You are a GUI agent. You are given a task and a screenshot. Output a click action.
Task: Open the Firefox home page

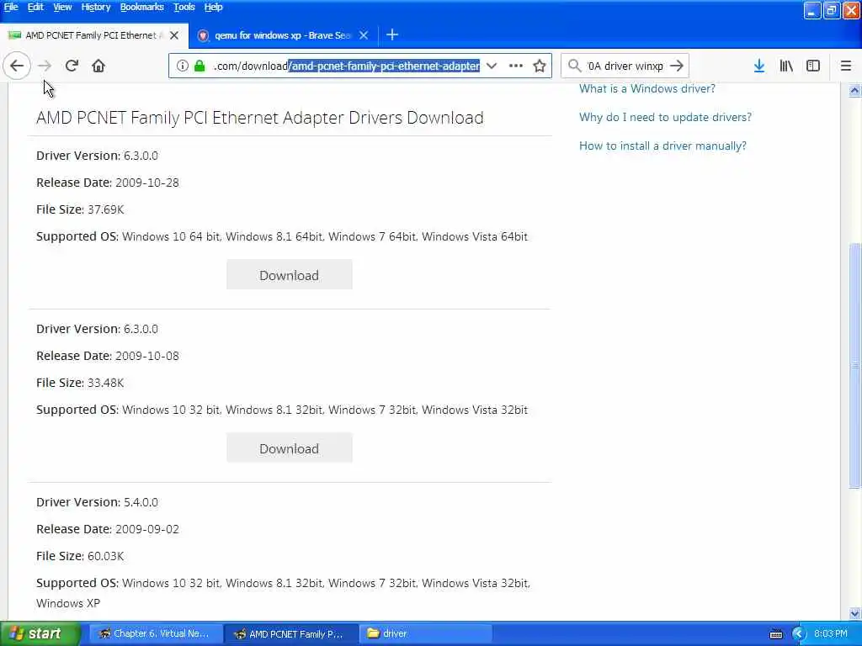98,66
